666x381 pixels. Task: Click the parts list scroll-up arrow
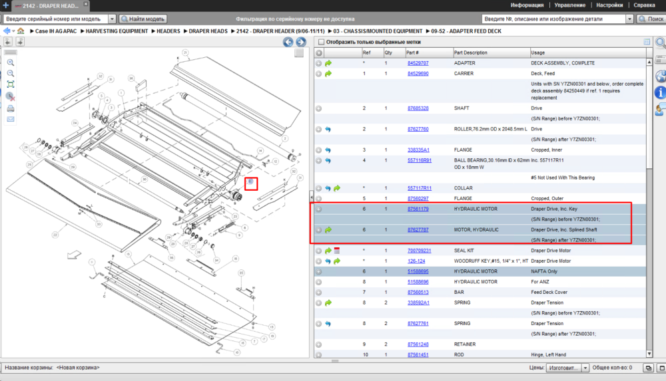[649, 62]
